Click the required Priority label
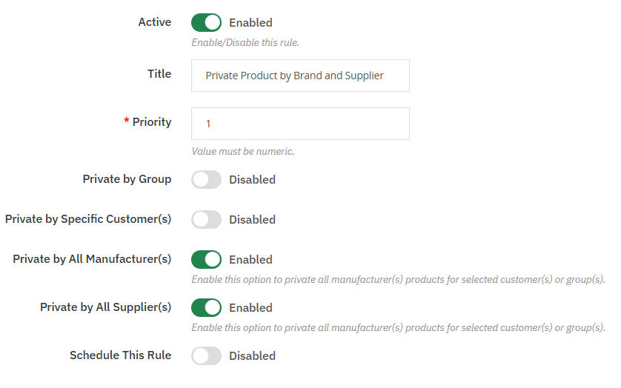 click(151, 122)
